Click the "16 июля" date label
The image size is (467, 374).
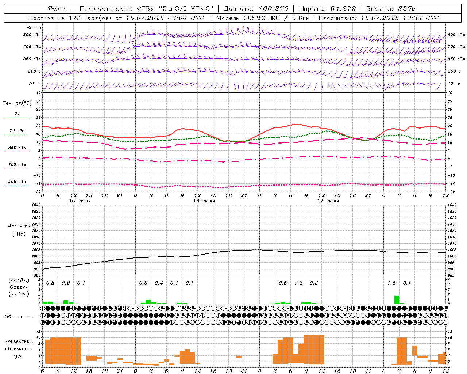(204, 201)
